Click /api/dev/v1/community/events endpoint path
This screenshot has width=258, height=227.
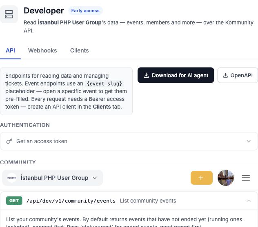[x=71, y=201]
